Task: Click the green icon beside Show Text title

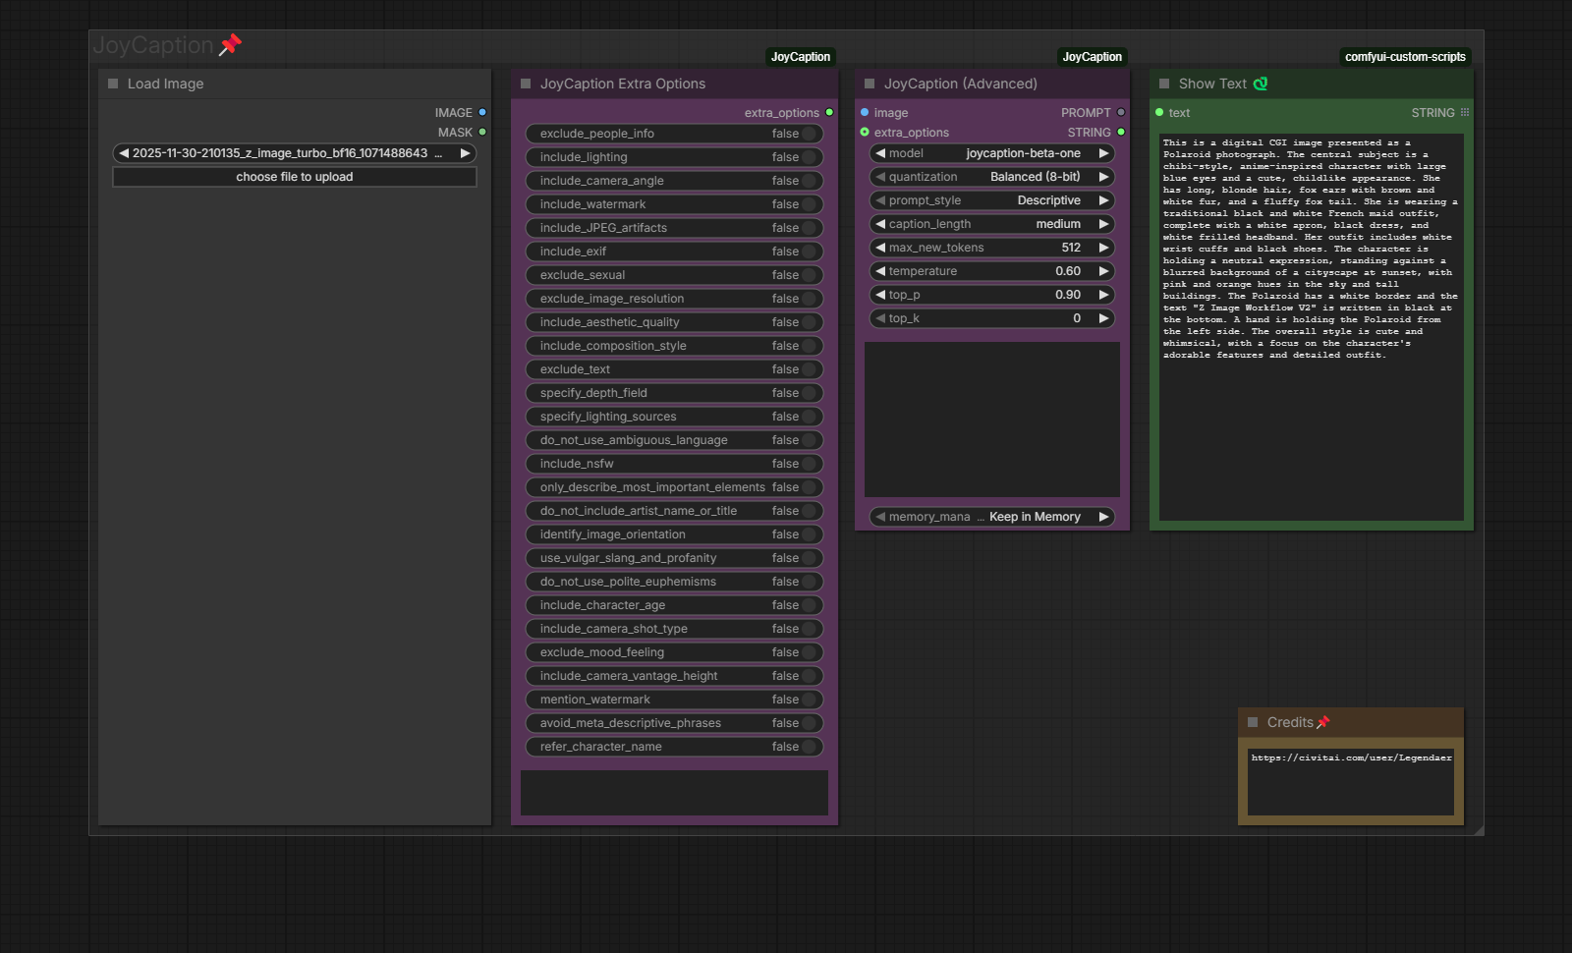Action: click(x=1261, y=84)
